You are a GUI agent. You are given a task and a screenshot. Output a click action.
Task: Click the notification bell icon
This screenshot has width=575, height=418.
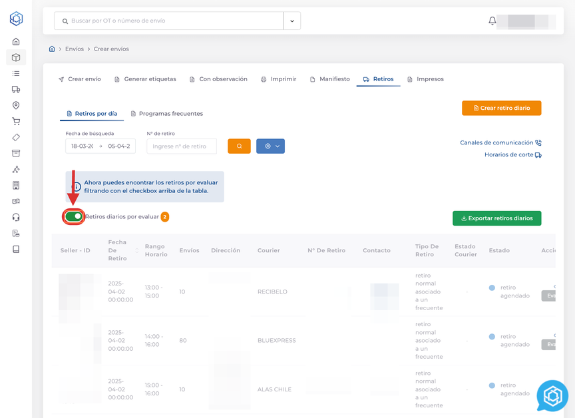(492, 21)
